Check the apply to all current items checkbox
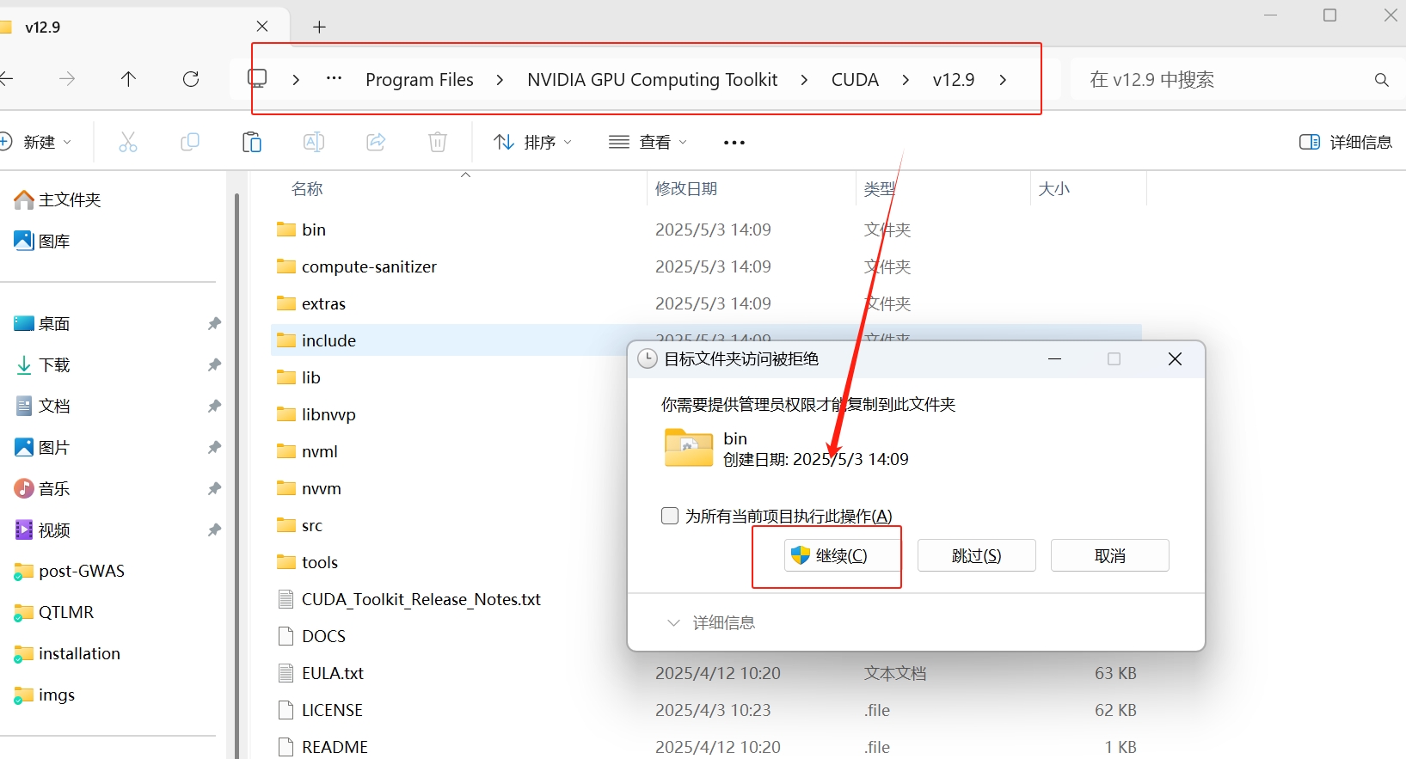 pos(670,516)
